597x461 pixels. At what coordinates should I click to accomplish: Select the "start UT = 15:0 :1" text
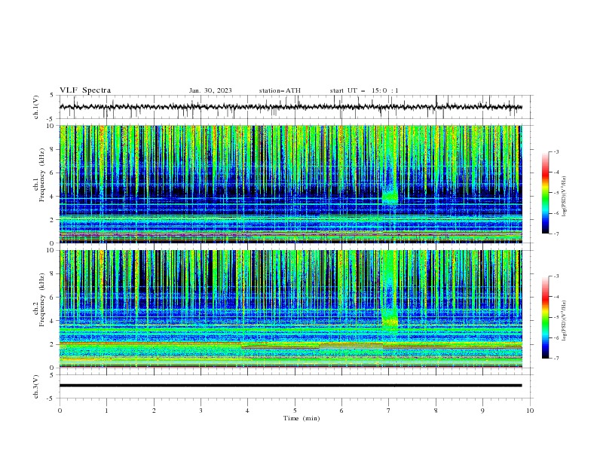click(364, 90)
